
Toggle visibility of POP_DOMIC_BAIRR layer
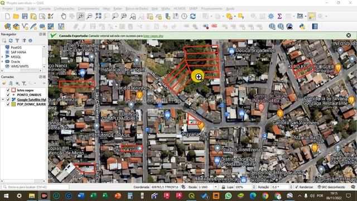click(8, 104)
